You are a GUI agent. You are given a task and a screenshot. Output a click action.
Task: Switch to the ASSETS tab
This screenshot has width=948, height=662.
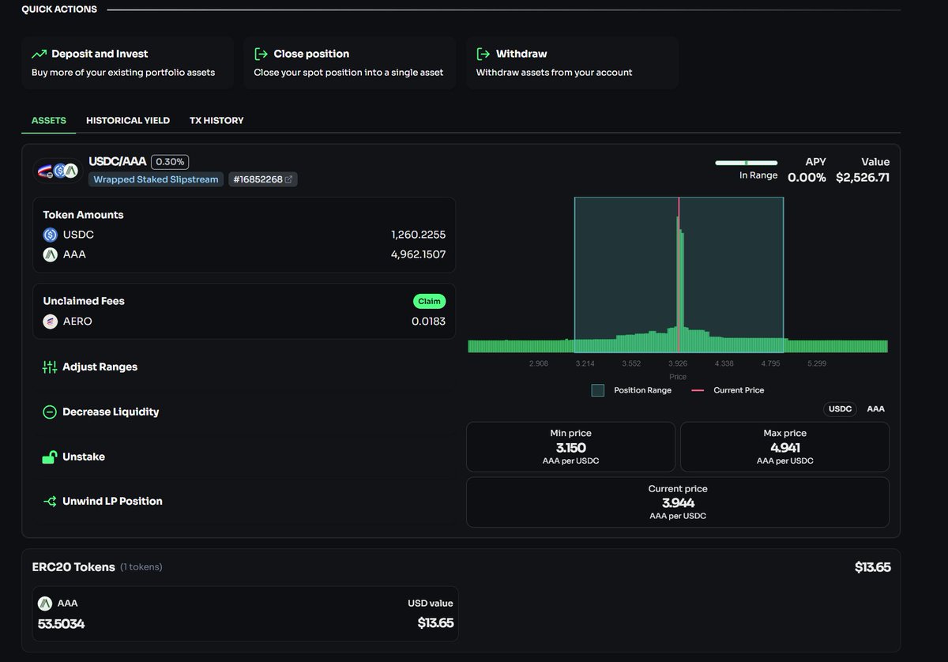[x=49, y=121]
